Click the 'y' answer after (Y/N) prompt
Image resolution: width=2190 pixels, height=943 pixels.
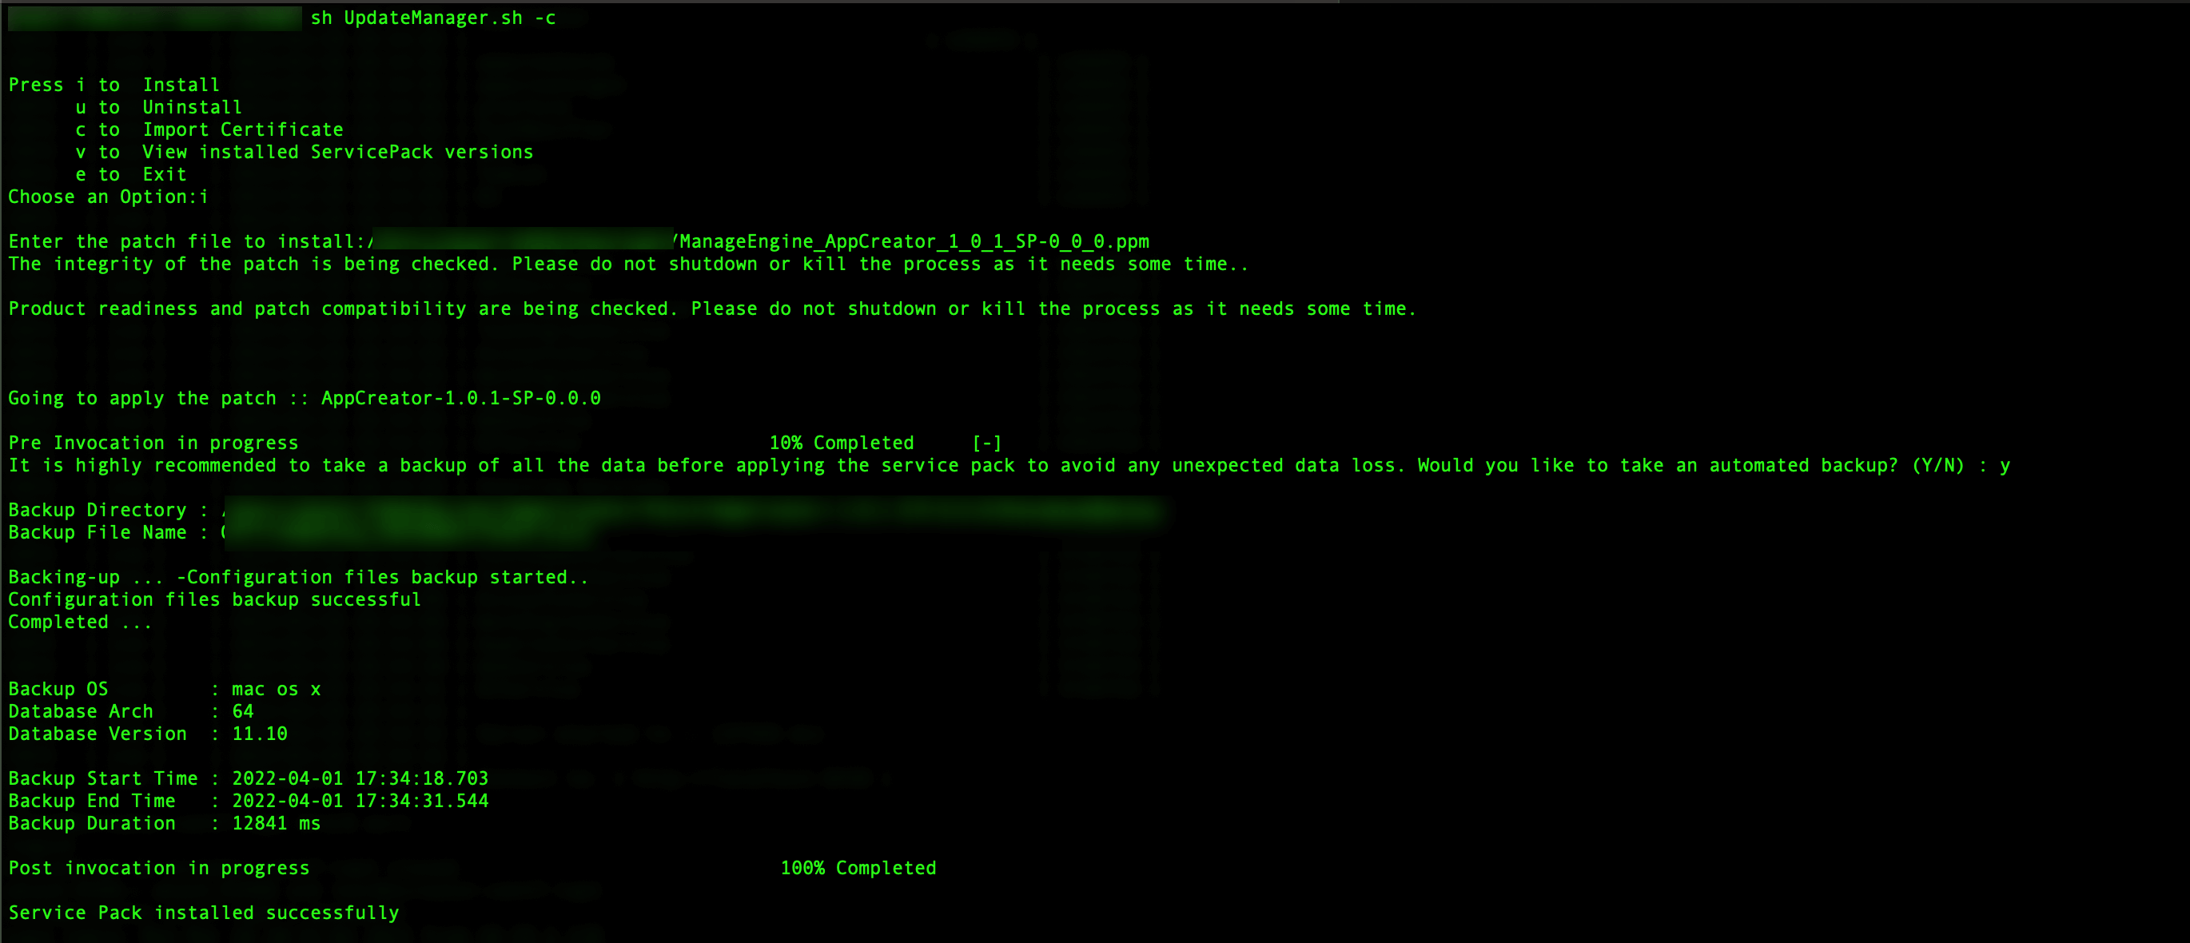pyautogui.click(x=2005, y=466)
